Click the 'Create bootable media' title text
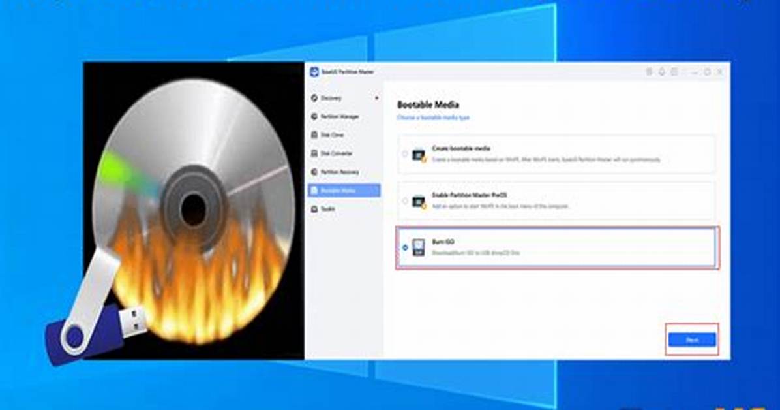Image resolution: width=780 pixels, height=410 pixels. click(x=461, y=148)
